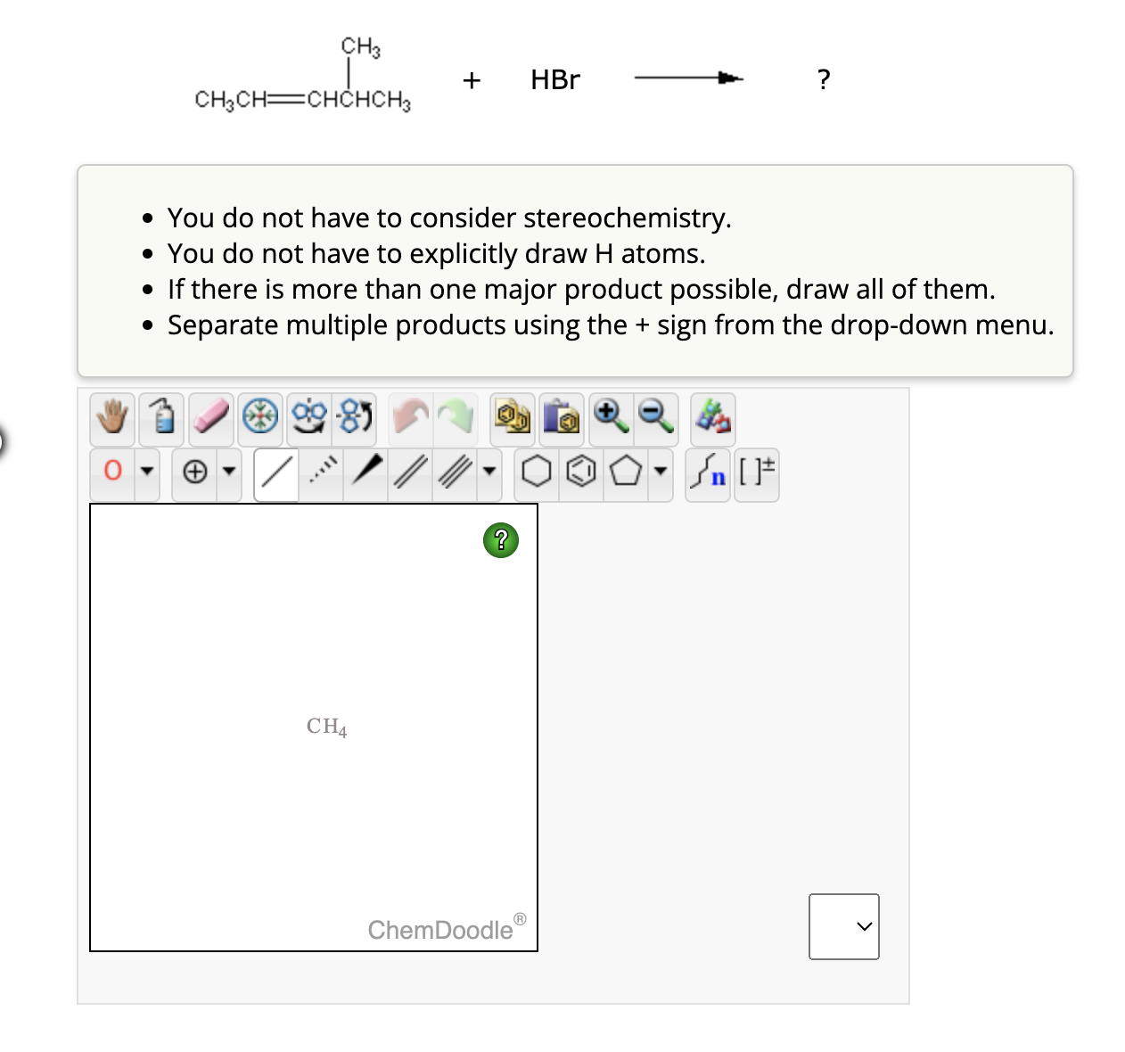The height and width of the screenshot is (1052, 1125).
Task: Open the ring template dropdown
Action: 660,473
